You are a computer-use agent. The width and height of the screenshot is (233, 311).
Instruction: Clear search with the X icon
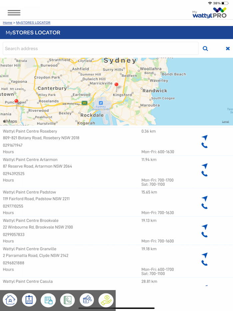[228, 49]
